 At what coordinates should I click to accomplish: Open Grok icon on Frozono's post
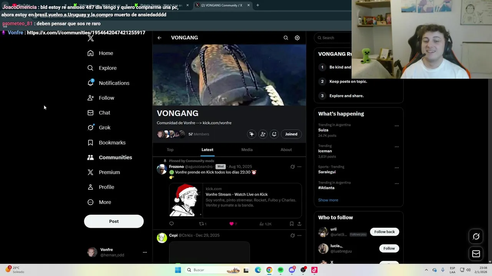coord(293,167)
